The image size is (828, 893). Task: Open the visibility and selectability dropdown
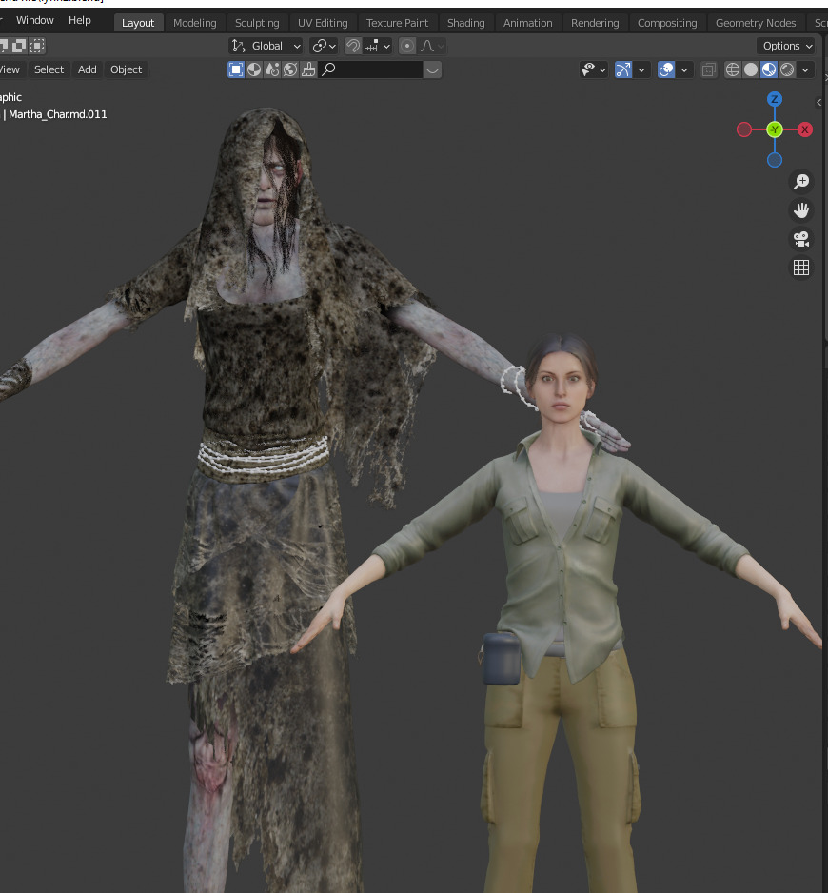pos(593,69)
